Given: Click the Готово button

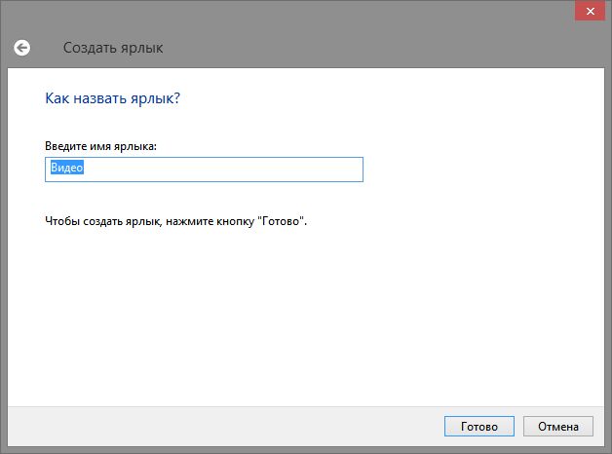Looking at the screenshot, I should coord(478,427).
